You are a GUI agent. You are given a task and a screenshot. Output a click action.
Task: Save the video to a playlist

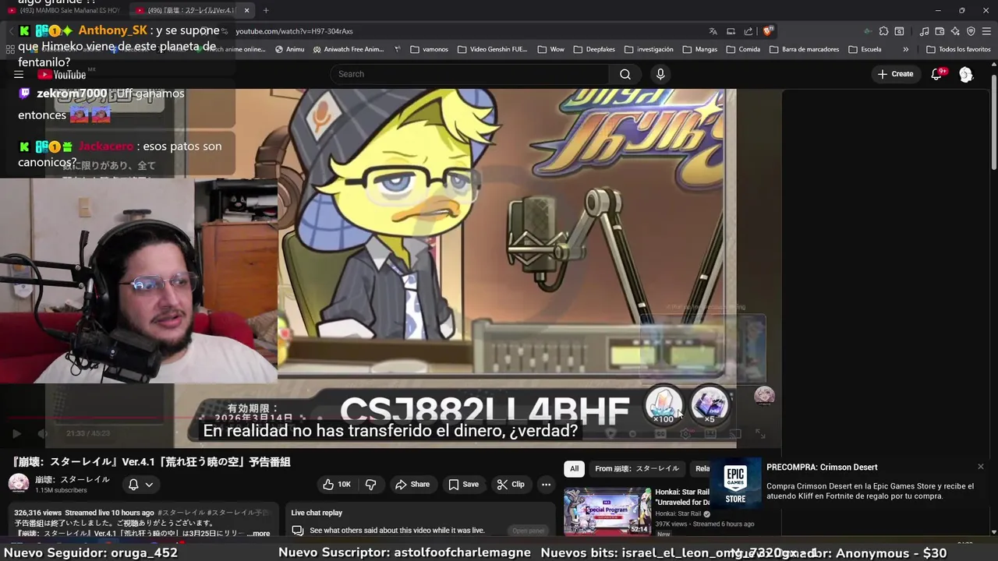click(463, 485)
